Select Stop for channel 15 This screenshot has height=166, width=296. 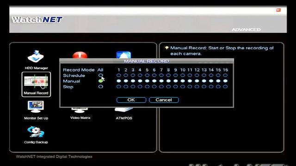pos(218,87)
